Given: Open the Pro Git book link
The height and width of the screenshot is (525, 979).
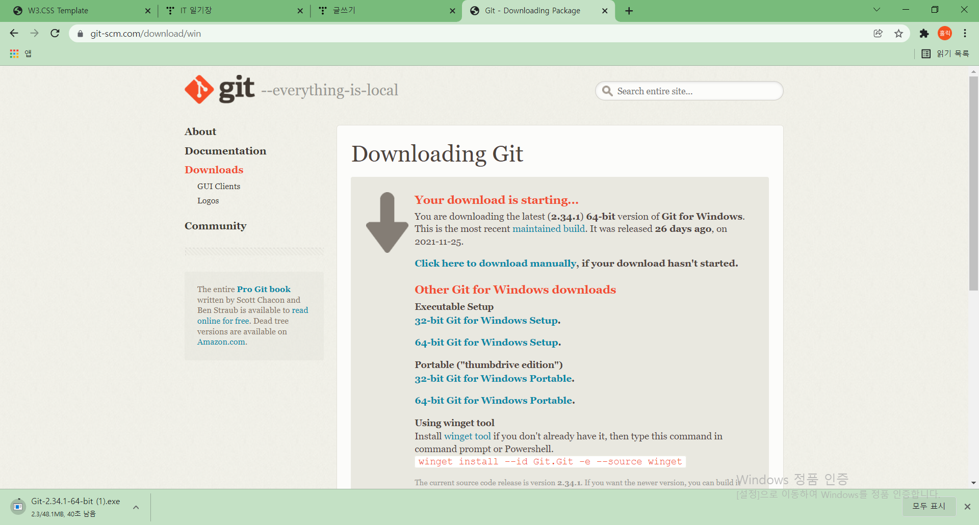Looking at the screenshot, I should [264, 290].
